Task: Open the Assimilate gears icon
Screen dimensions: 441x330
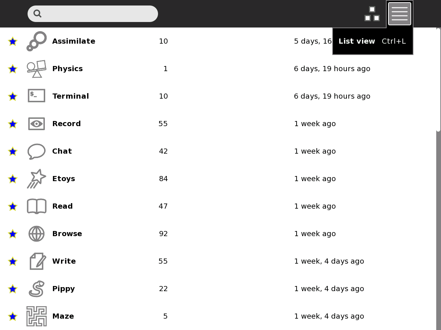Action: point(36,41)
